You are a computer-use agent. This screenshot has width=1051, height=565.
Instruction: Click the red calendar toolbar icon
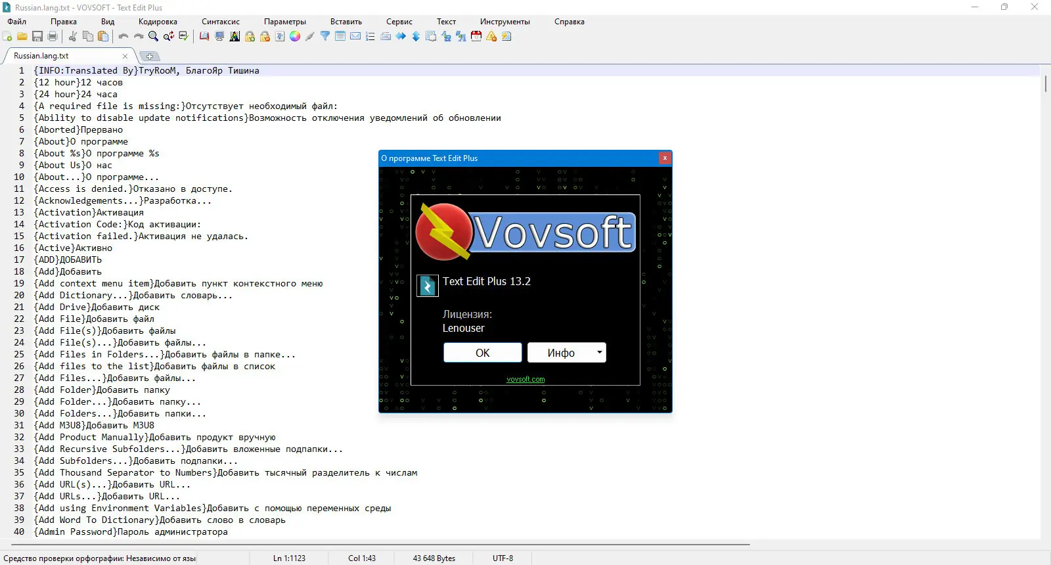(x=476, y=37)
